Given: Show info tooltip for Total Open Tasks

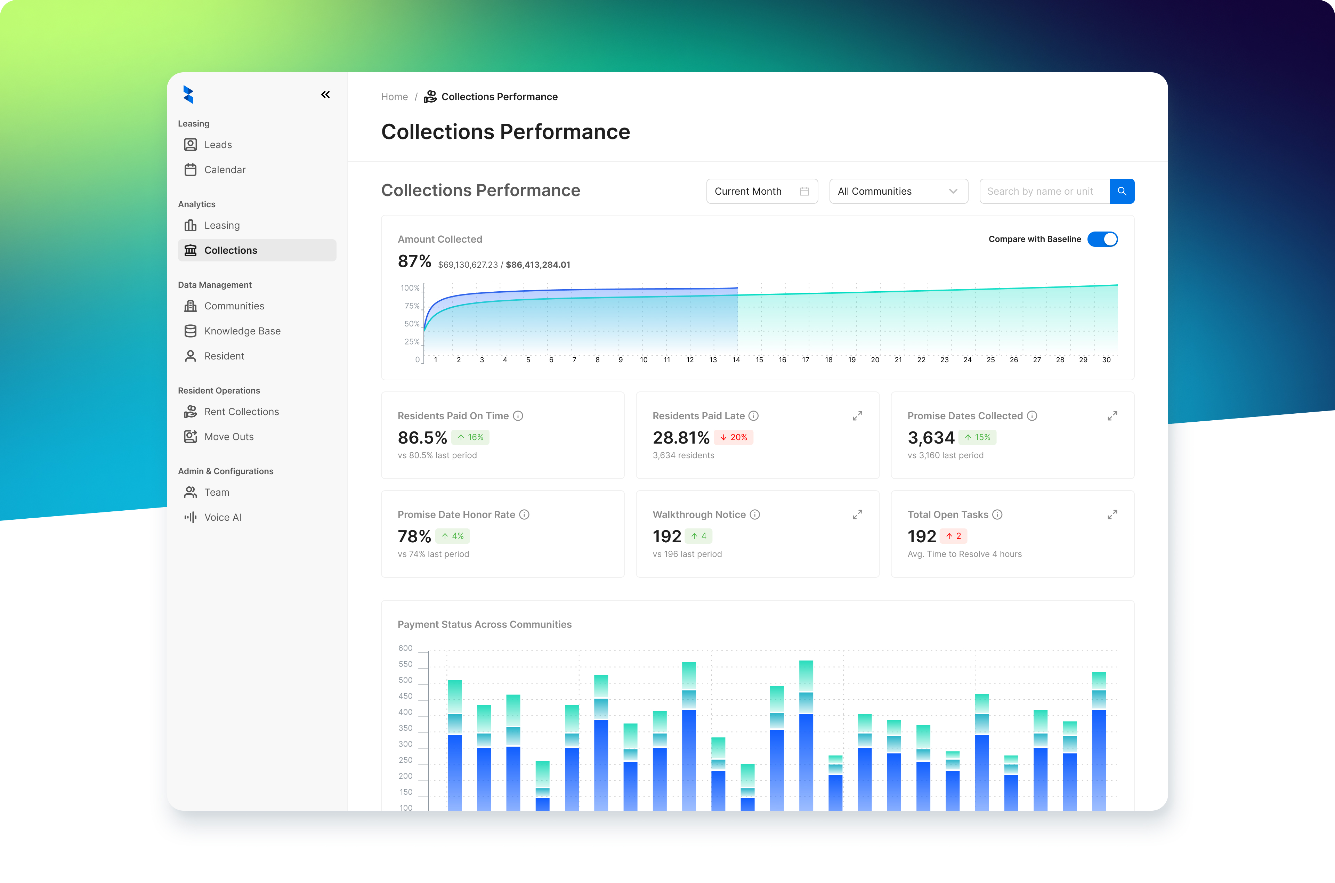Looking at the screenshot, I should point(998,514).
